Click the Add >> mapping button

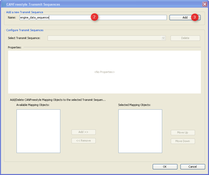[83, 132]
